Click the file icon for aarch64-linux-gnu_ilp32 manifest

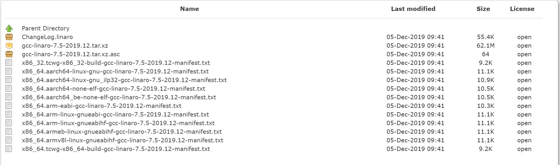click(x=9, y=80)
